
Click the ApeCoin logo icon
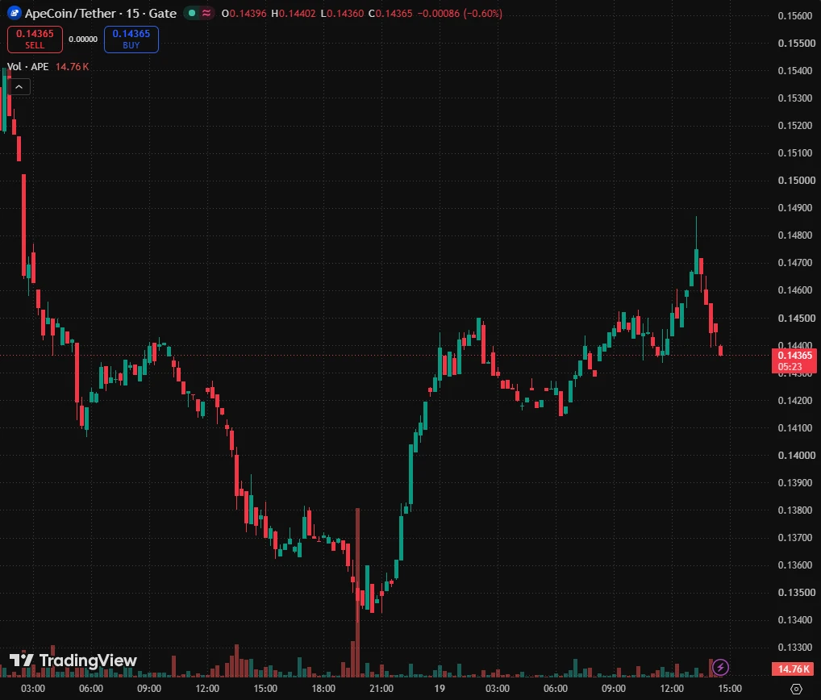tap(15, 13)
